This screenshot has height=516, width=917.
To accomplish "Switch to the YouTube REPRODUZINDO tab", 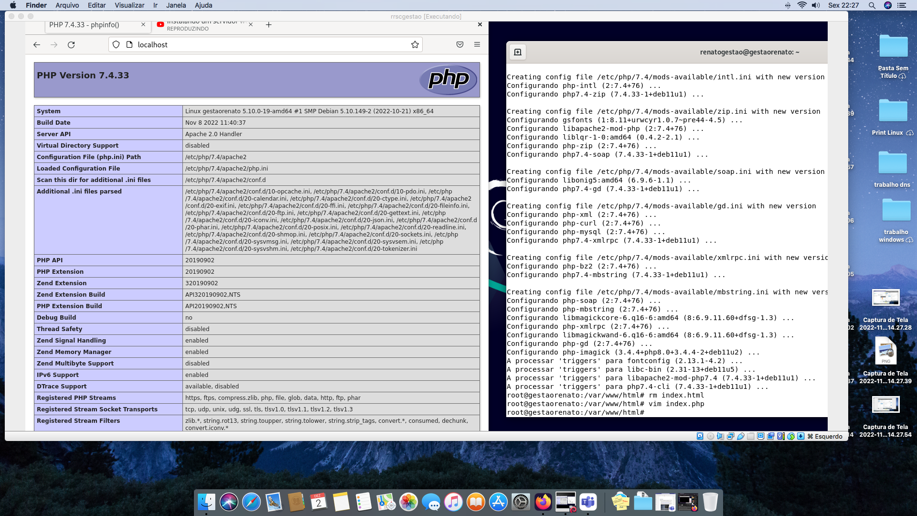I will click(x=201, y=25).
